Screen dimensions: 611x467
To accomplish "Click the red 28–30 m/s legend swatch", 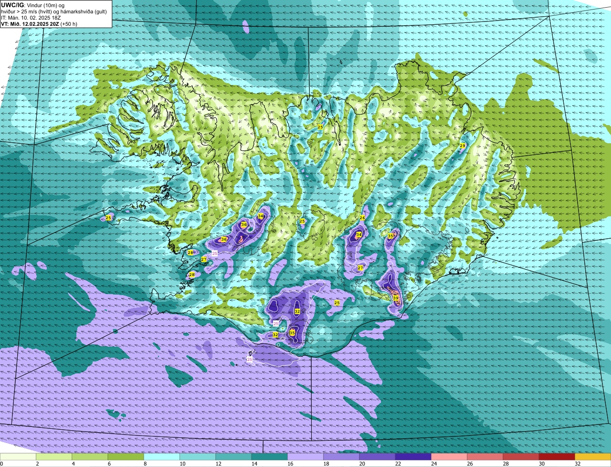I will (x=521, y=456).
